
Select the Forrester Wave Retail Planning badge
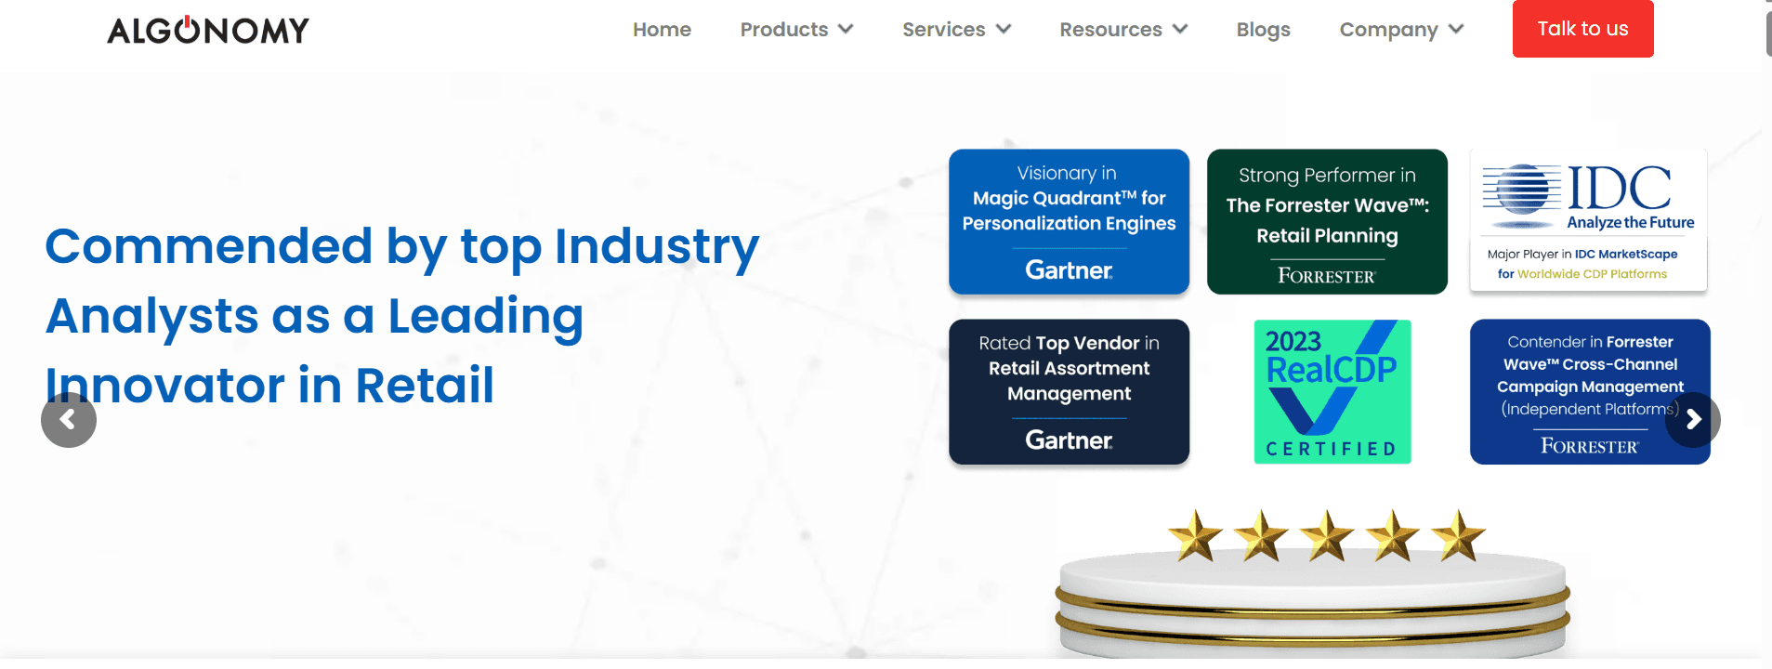(1327, 222)
